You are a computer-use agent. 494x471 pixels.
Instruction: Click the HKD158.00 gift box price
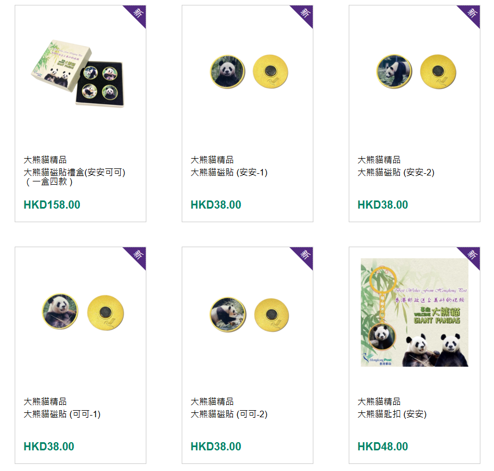52,205
